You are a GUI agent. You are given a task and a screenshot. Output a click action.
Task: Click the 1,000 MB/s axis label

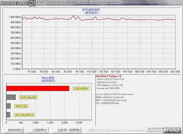pos(15,17)
